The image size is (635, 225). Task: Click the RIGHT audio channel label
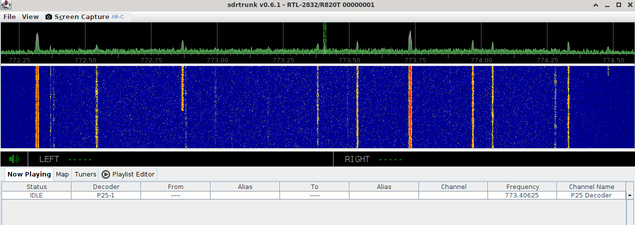coord(357,159)
